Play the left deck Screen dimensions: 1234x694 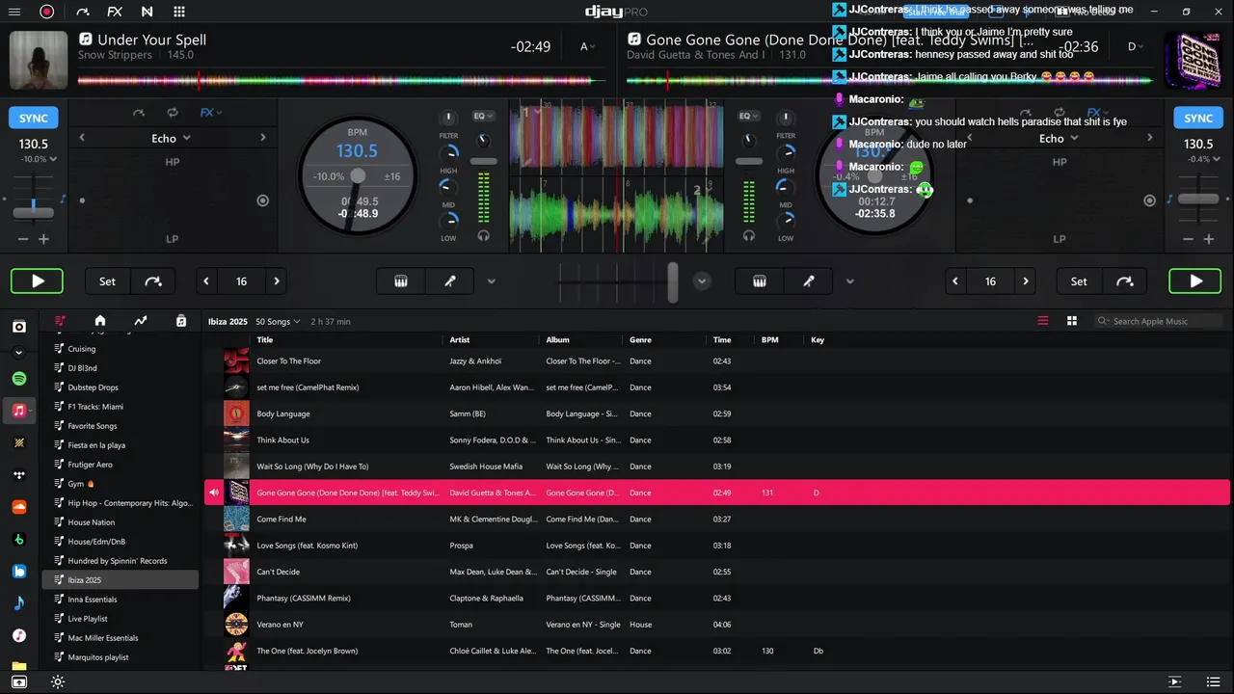click(x=37, y=281)
